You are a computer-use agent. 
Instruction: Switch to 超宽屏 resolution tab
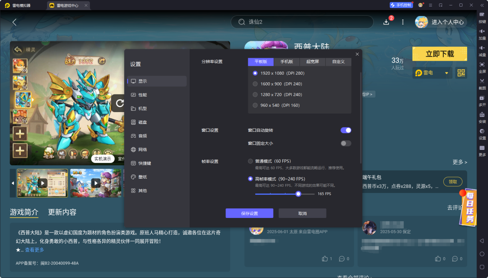(x=313, y=62)
